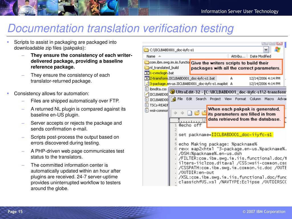The width and height of the screenshot is (292, 219).
Task: Click the folder icon in the Explorer address bar
Action: click(146, 50)
